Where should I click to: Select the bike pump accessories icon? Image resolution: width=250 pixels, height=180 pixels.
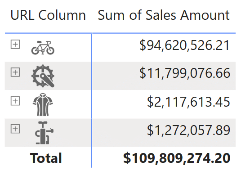tap(44, 133)
